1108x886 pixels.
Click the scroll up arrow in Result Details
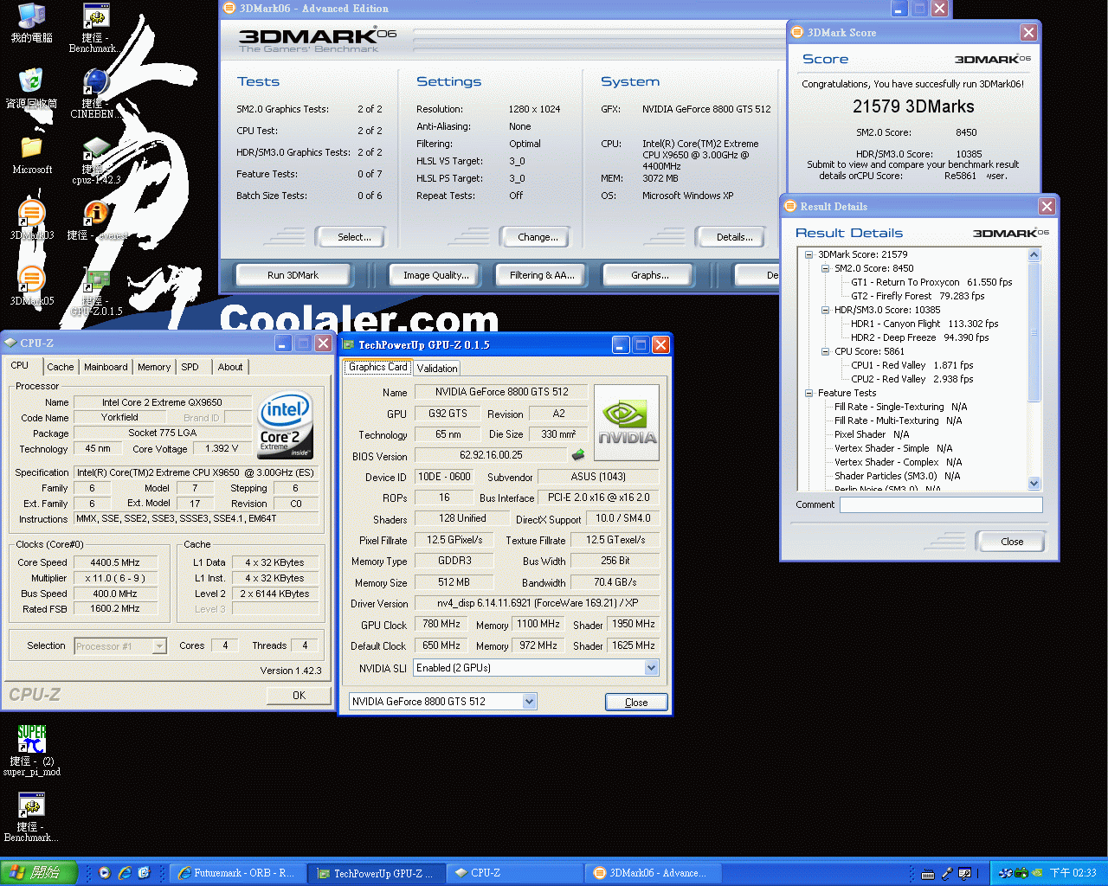(1034, 255)
